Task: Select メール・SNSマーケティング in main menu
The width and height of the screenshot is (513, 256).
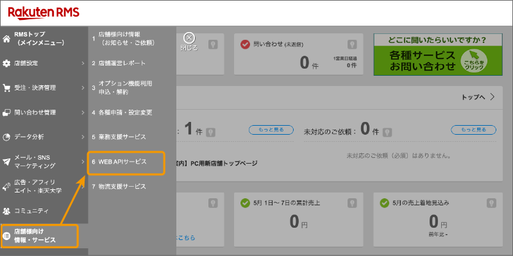Action: (x=35, y=162)
